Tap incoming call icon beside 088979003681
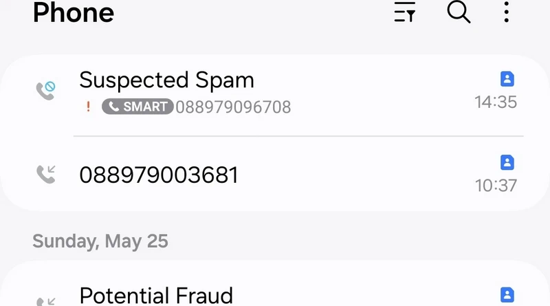The height and width of the screenshot is (306, 550). click(46, 174)
